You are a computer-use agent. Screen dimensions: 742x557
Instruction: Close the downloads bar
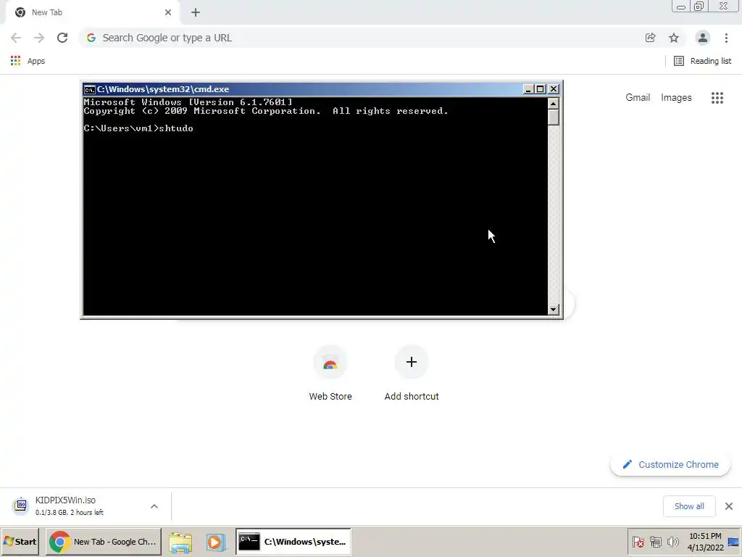tap(729, 506)
